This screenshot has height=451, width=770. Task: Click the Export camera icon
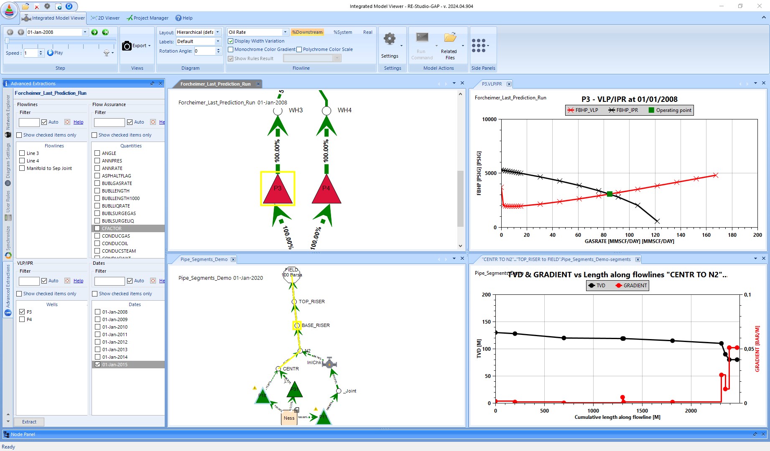tap(127, 46)
